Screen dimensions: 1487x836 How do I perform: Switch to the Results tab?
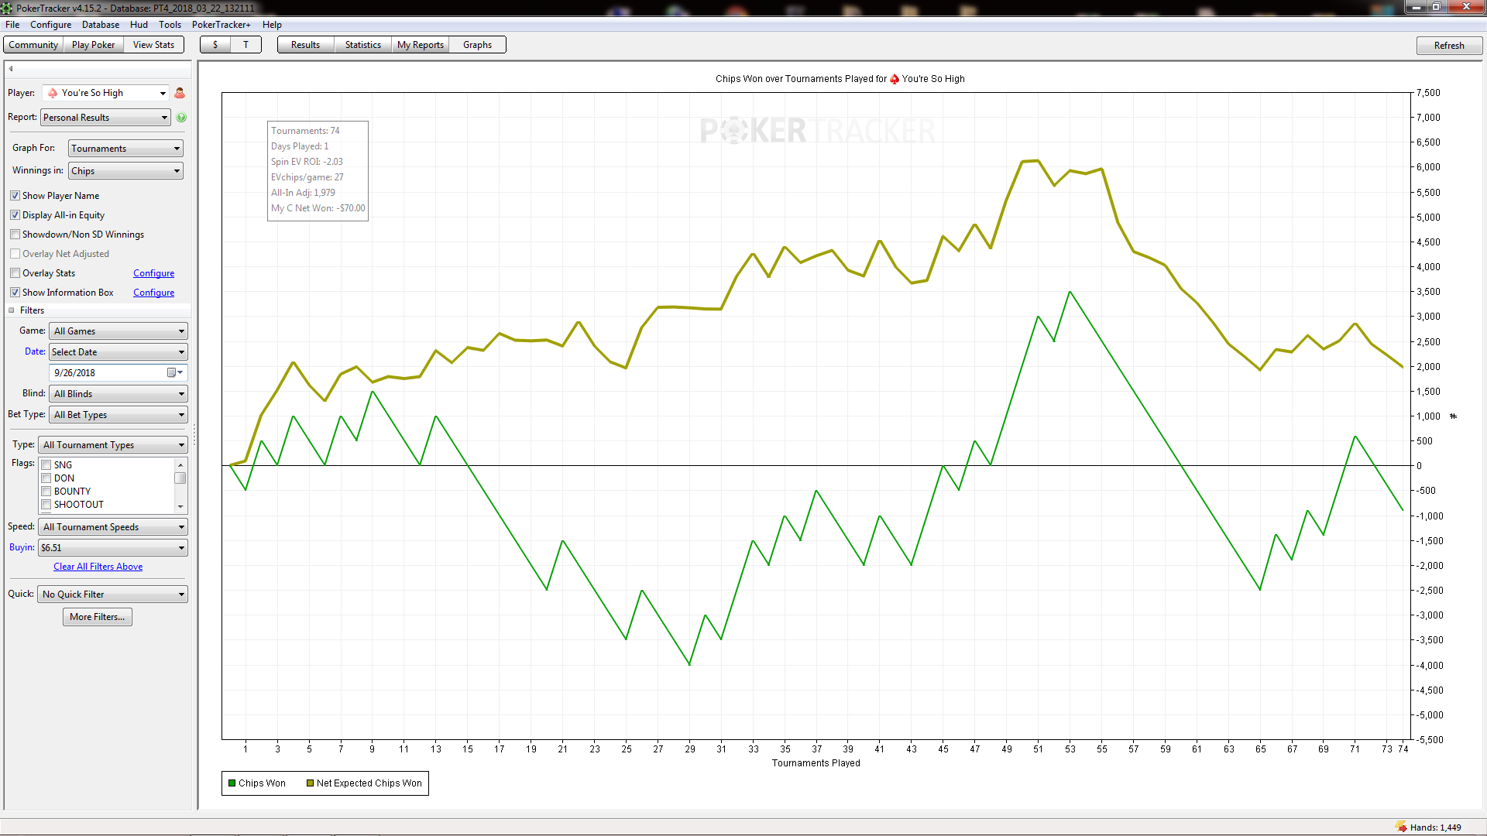pyautogui.click(x=306, y=45)
